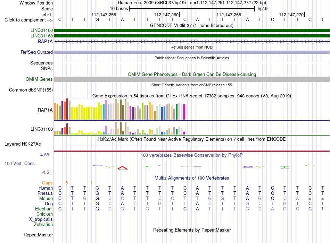This screenshot has width=330, height=243.
Task: Click the red A logo in PhyloP conservation track
Action: [122, 168]
